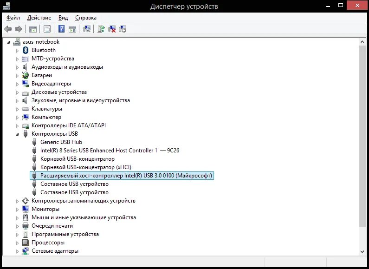Expand Контроллеры IDE ATA/ATAPI category
369x269 pixels.
point(17,126)
